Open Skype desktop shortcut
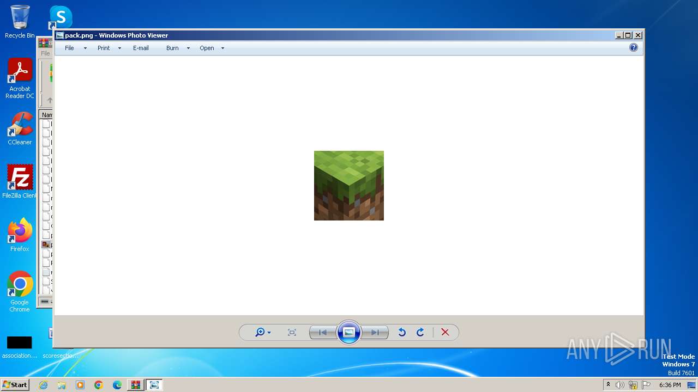This screenshot has height=392, width=698. point(60,17)
